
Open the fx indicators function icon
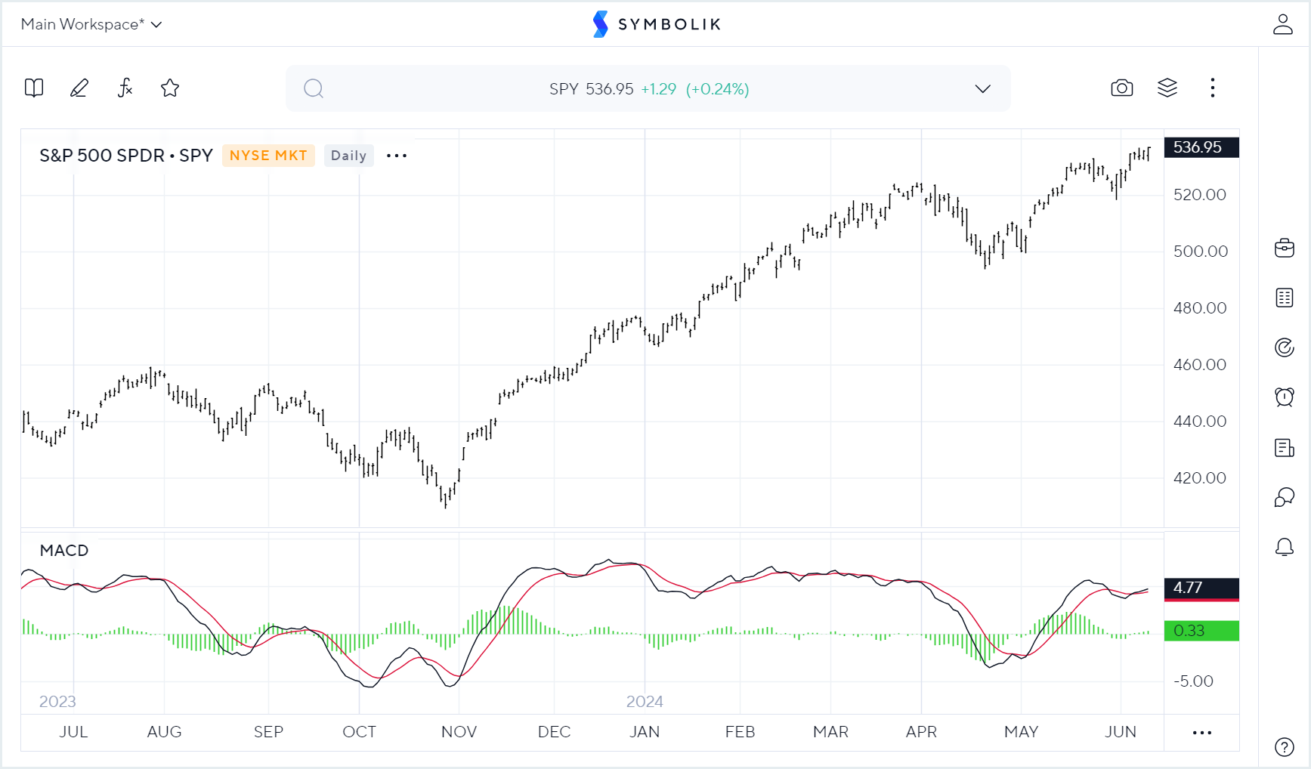tap(125, 88)
